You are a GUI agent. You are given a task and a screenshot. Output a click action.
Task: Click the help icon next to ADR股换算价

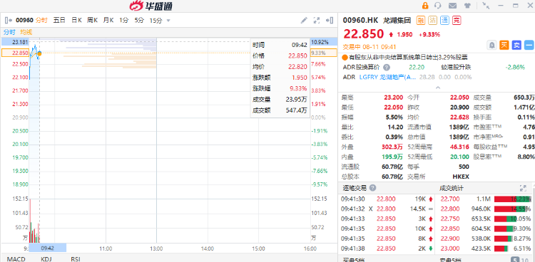(x=386, y=67)
